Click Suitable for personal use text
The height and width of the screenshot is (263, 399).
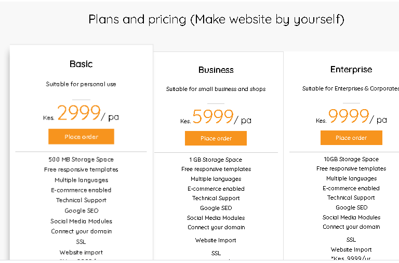pyautogui.click(x=81, y=84)
